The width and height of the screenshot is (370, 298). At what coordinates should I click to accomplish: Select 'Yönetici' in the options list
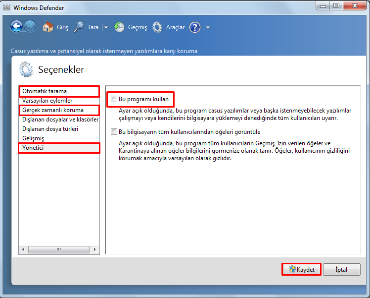(59, 148)
